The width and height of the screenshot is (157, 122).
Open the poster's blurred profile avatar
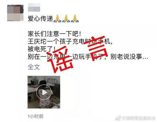(x=15, y=13)
